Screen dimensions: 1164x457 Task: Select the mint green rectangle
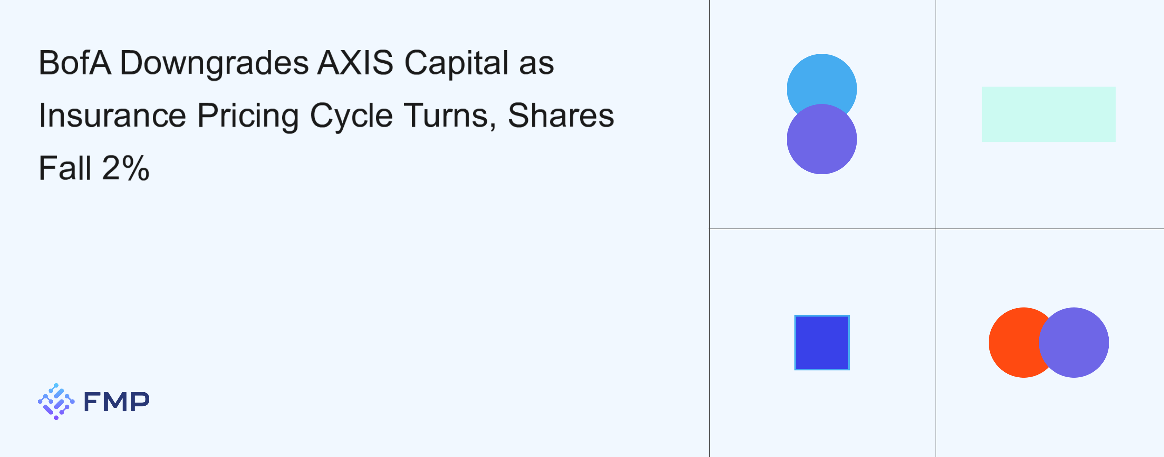coord(1048,114)
